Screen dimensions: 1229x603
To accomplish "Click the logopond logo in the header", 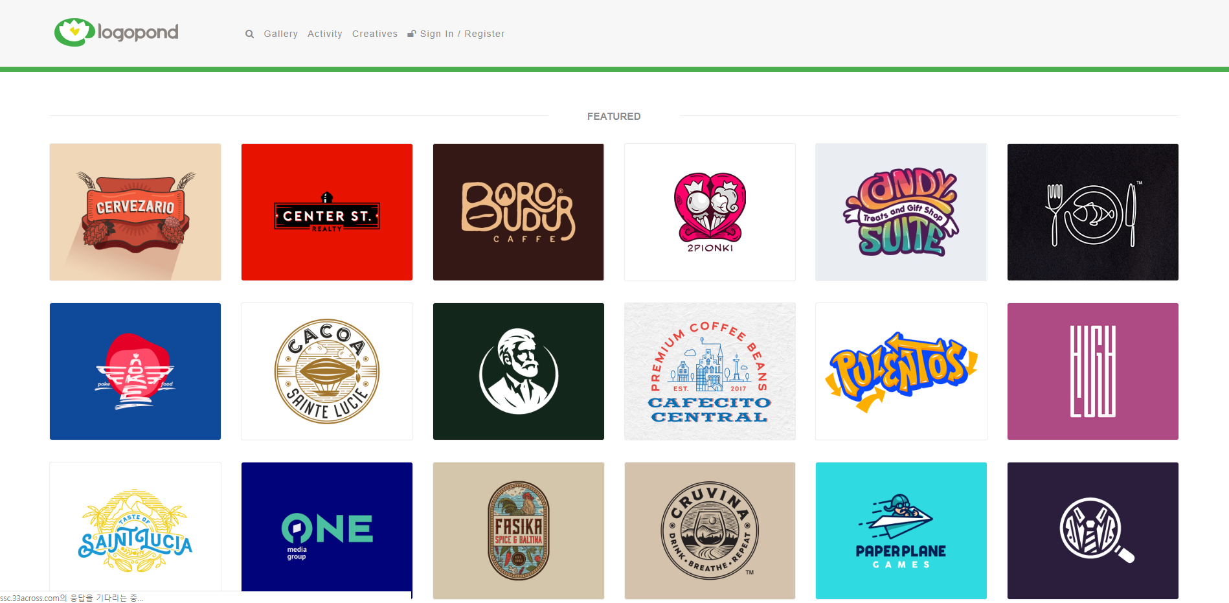I will coord(117,32).
